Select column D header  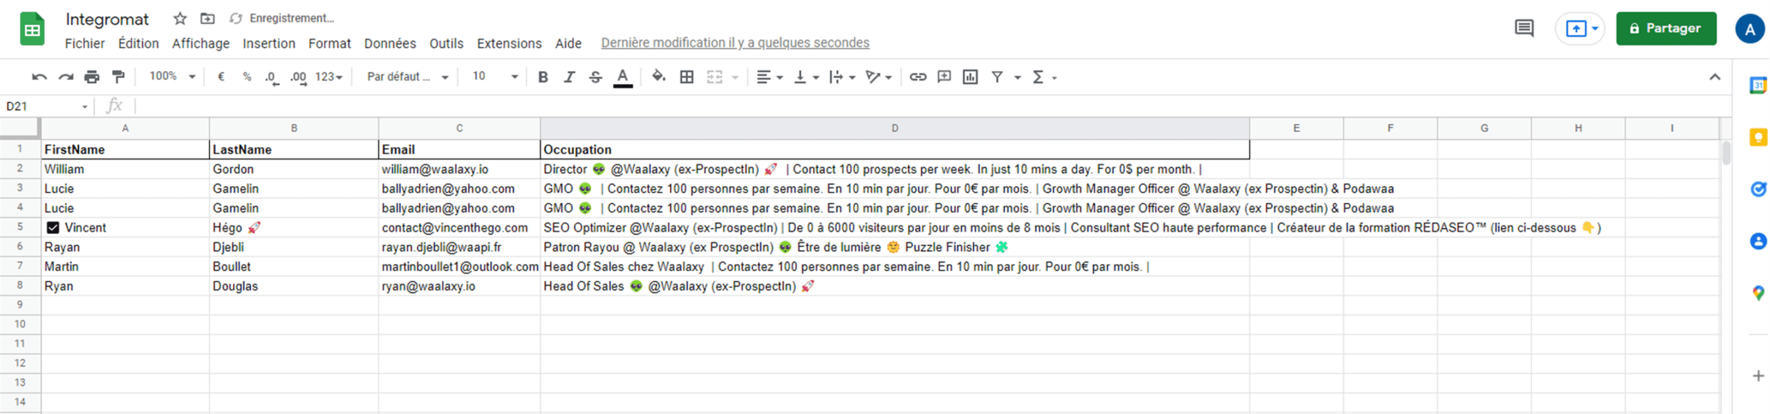[895, 128]
